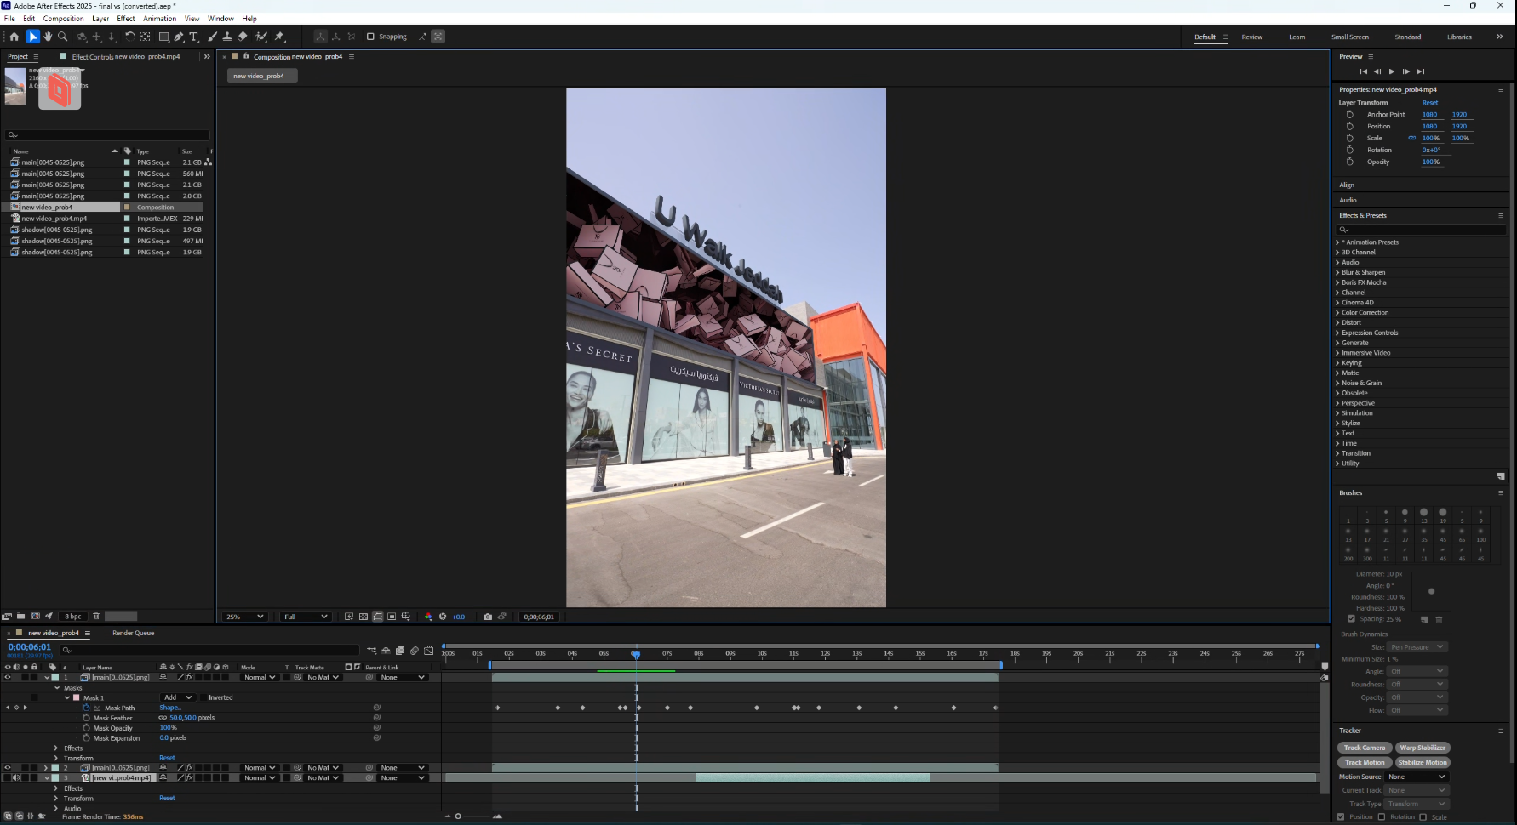Select the Hand tool

coord(48,37)
